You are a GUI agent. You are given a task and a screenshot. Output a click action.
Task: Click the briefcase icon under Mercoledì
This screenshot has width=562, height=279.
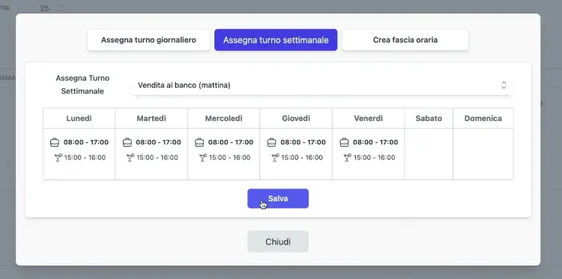pyautogui.click(x=199, y=142)
